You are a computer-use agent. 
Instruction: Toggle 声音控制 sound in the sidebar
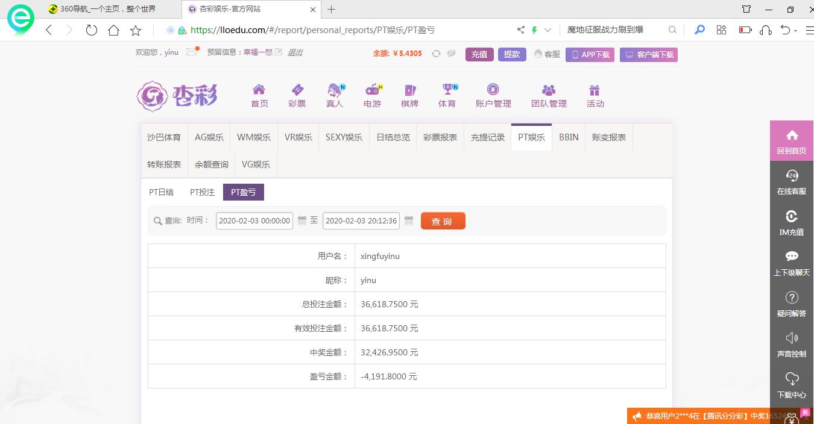point(791,344)
